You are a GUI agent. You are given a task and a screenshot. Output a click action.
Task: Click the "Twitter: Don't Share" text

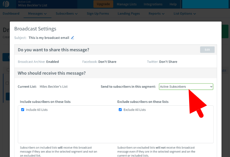(162, 62)
